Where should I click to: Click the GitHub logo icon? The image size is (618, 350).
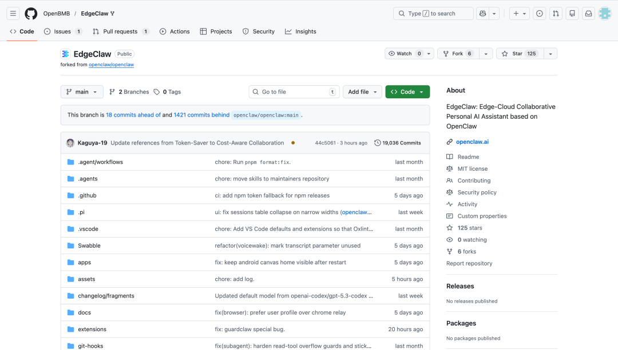point(31,14)
